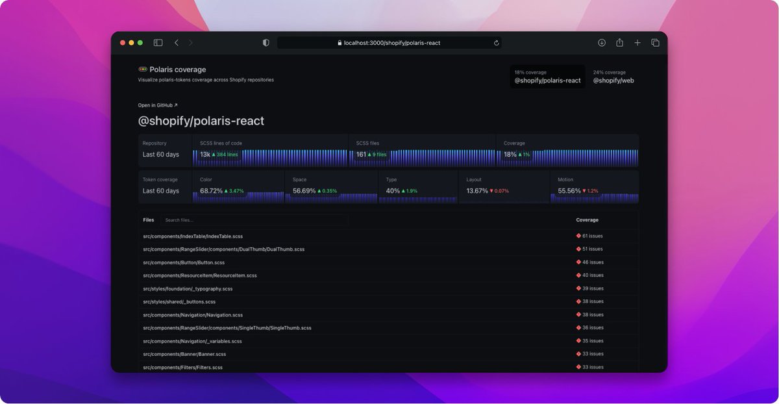The width and height of the screenshot is (779, 404).
Task: Open SingleThumb.scss file row
Action: coord(388,328)
